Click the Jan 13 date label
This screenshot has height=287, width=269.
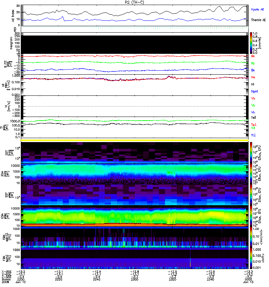(248, 282)
